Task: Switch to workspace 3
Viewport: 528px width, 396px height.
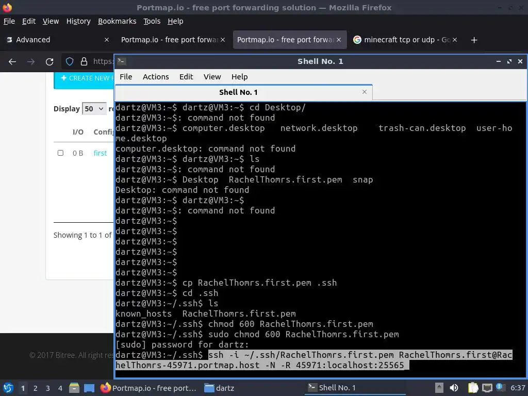Action: [48, 388]
